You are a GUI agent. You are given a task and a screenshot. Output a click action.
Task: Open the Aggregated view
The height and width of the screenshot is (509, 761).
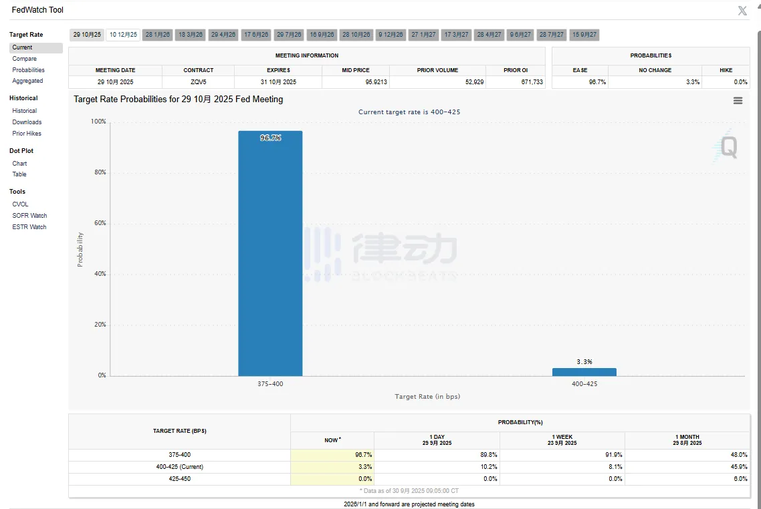27,81
